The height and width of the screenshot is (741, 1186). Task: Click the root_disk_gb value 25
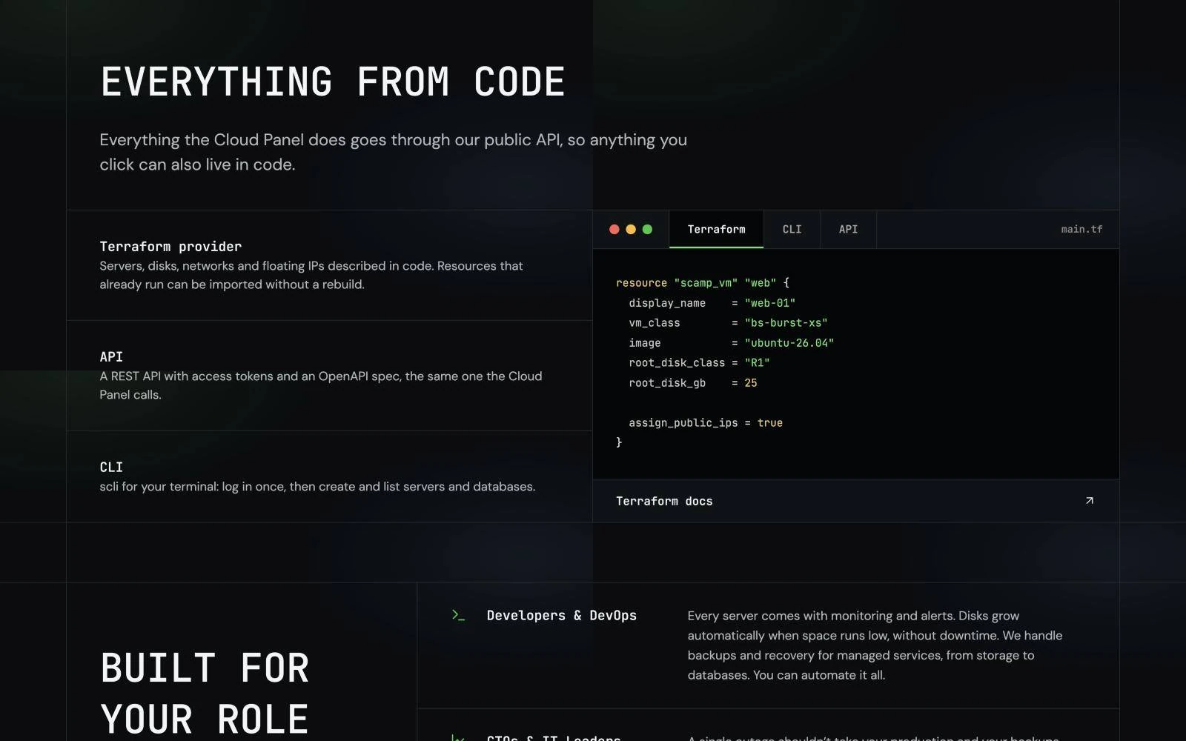[751, 383]
